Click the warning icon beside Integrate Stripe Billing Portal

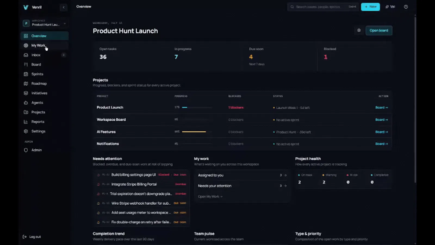(x=98, y=184)
